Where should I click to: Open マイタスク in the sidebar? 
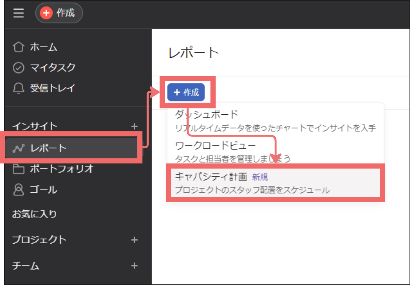[x=53, y=68]
